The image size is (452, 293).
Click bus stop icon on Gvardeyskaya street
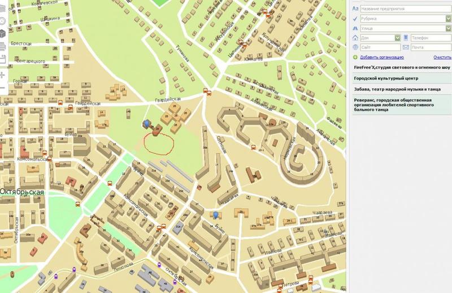[x=61, y=103]
